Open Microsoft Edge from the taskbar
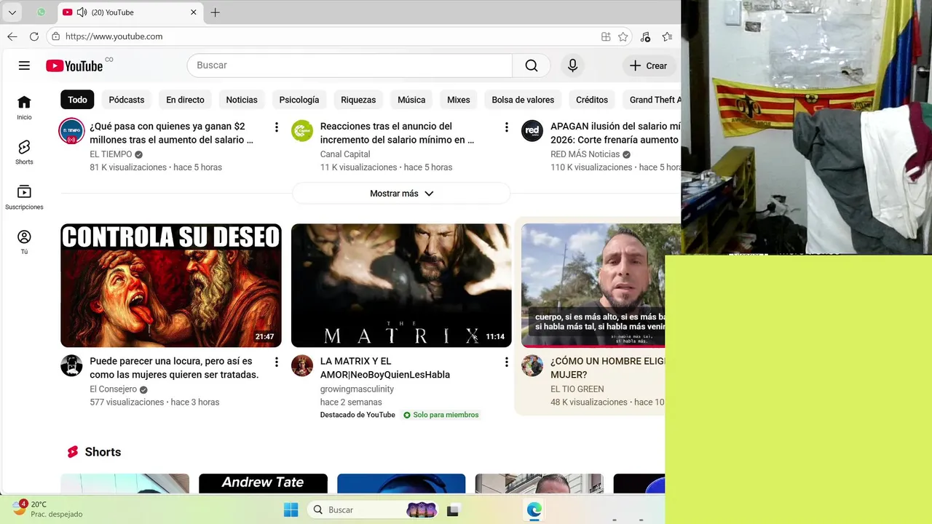 pyautogui.click(x=534, y=510)
